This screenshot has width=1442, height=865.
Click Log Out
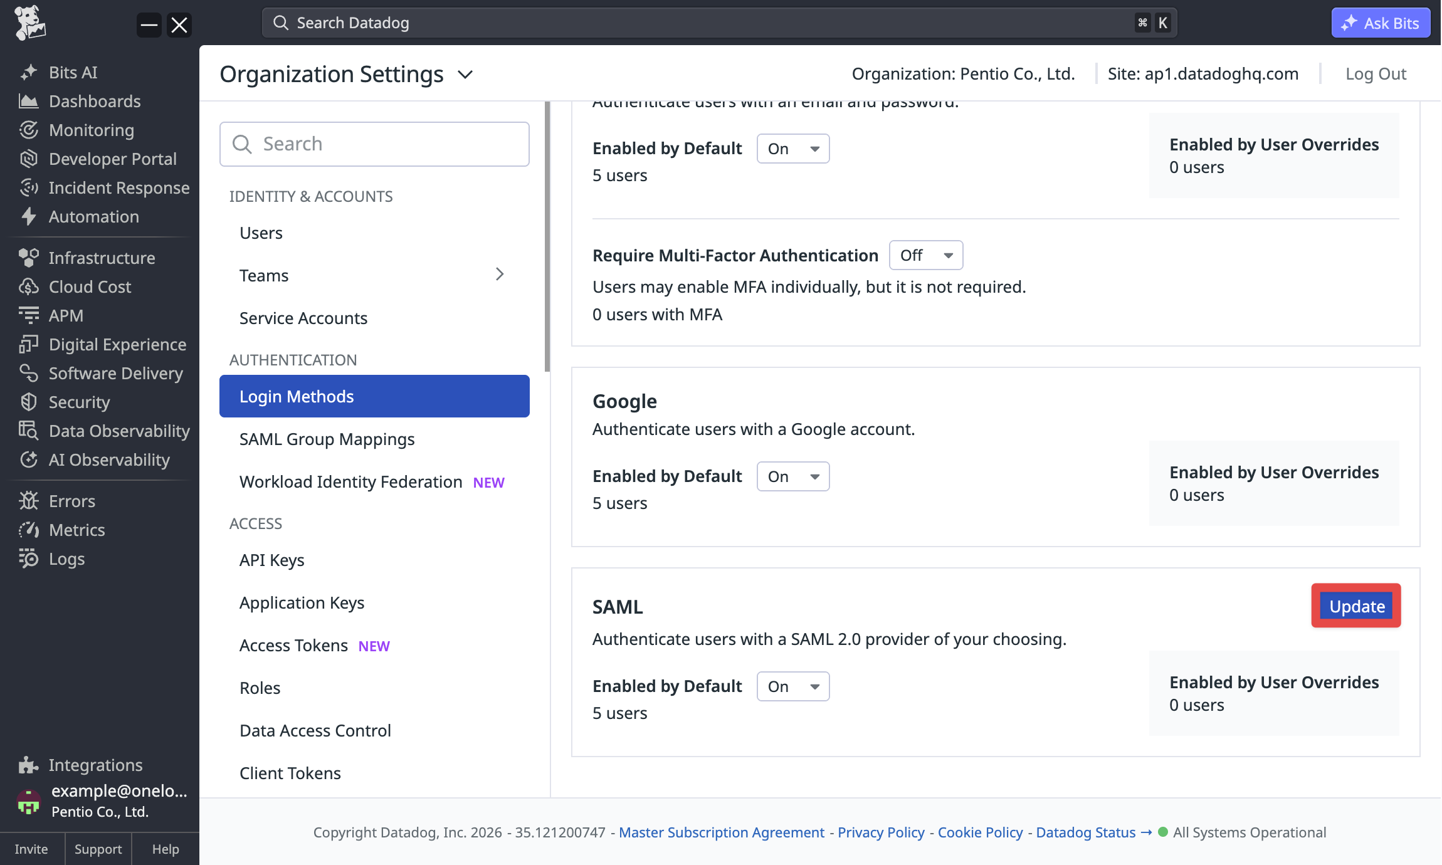[x=1376, y=74]
